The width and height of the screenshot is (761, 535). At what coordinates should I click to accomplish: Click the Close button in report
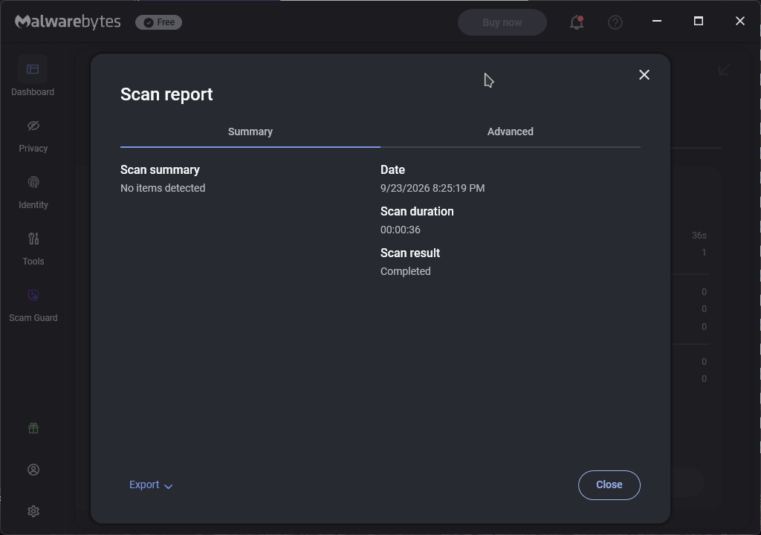[609, 485]
